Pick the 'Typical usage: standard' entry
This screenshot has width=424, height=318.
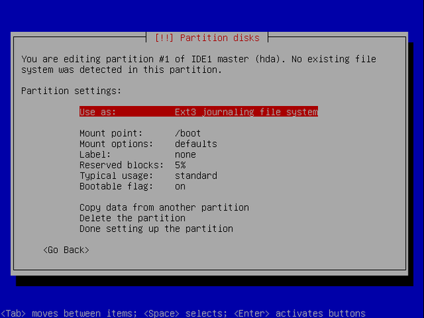coord(148,175)
